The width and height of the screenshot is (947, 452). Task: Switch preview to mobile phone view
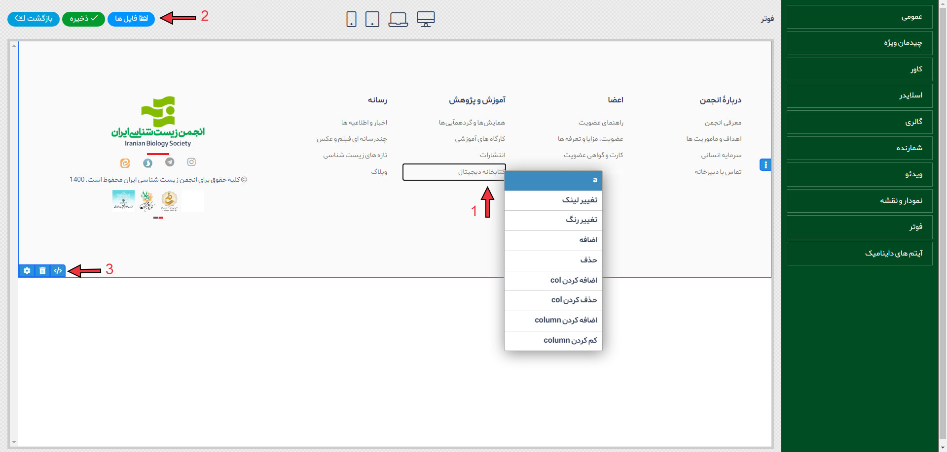click(351, 19)
